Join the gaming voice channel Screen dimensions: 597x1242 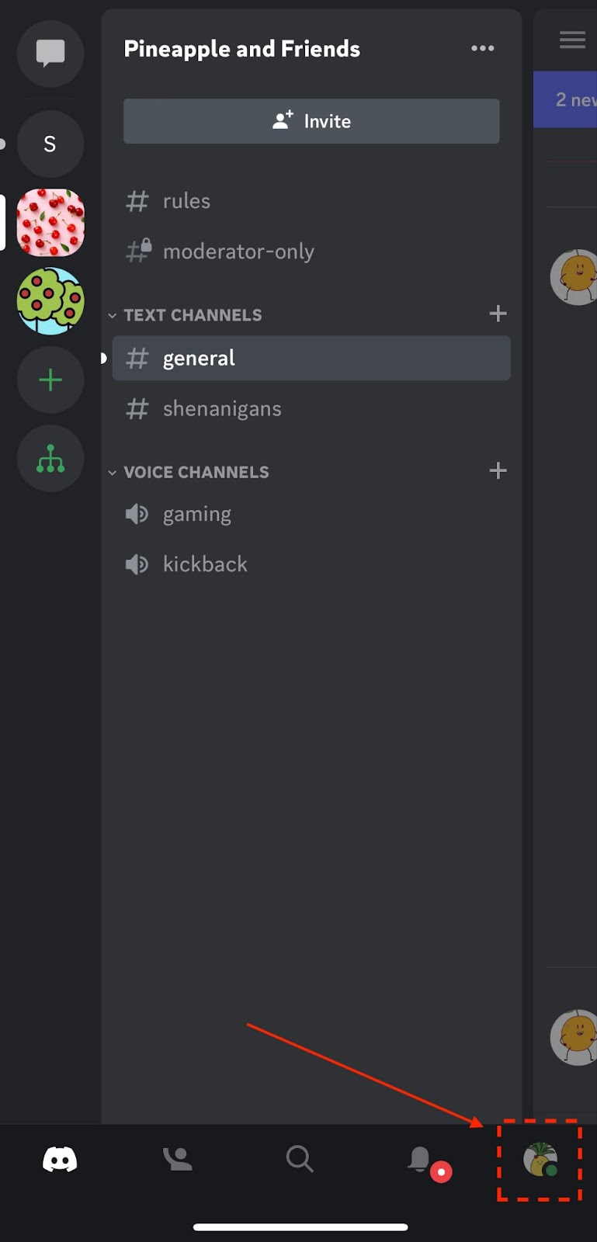pos(197,514)
